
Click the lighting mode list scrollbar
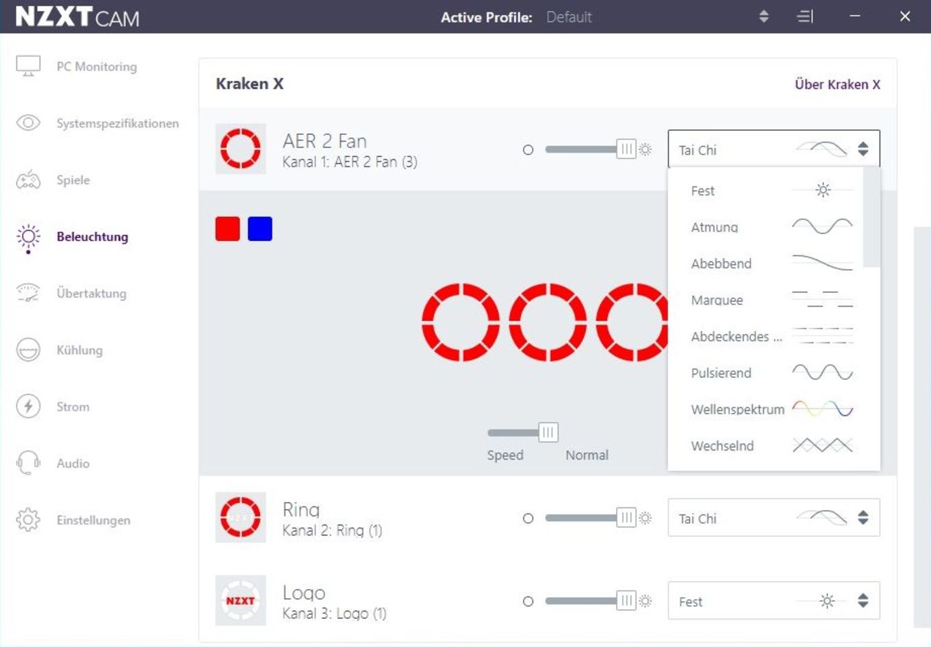[x=871, y=218]
